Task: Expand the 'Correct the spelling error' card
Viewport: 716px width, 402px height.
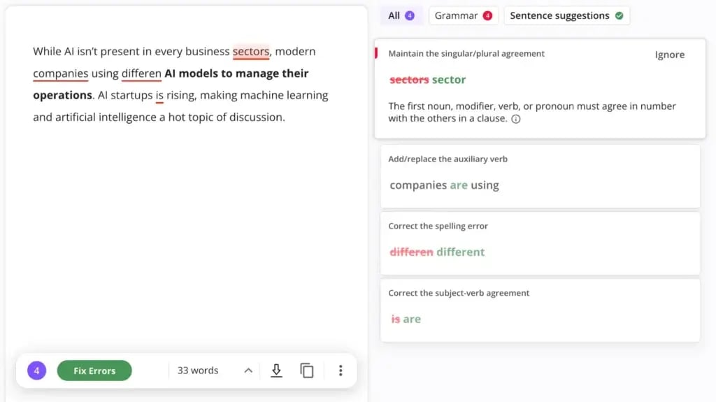Action: click(x=540, y=243)
